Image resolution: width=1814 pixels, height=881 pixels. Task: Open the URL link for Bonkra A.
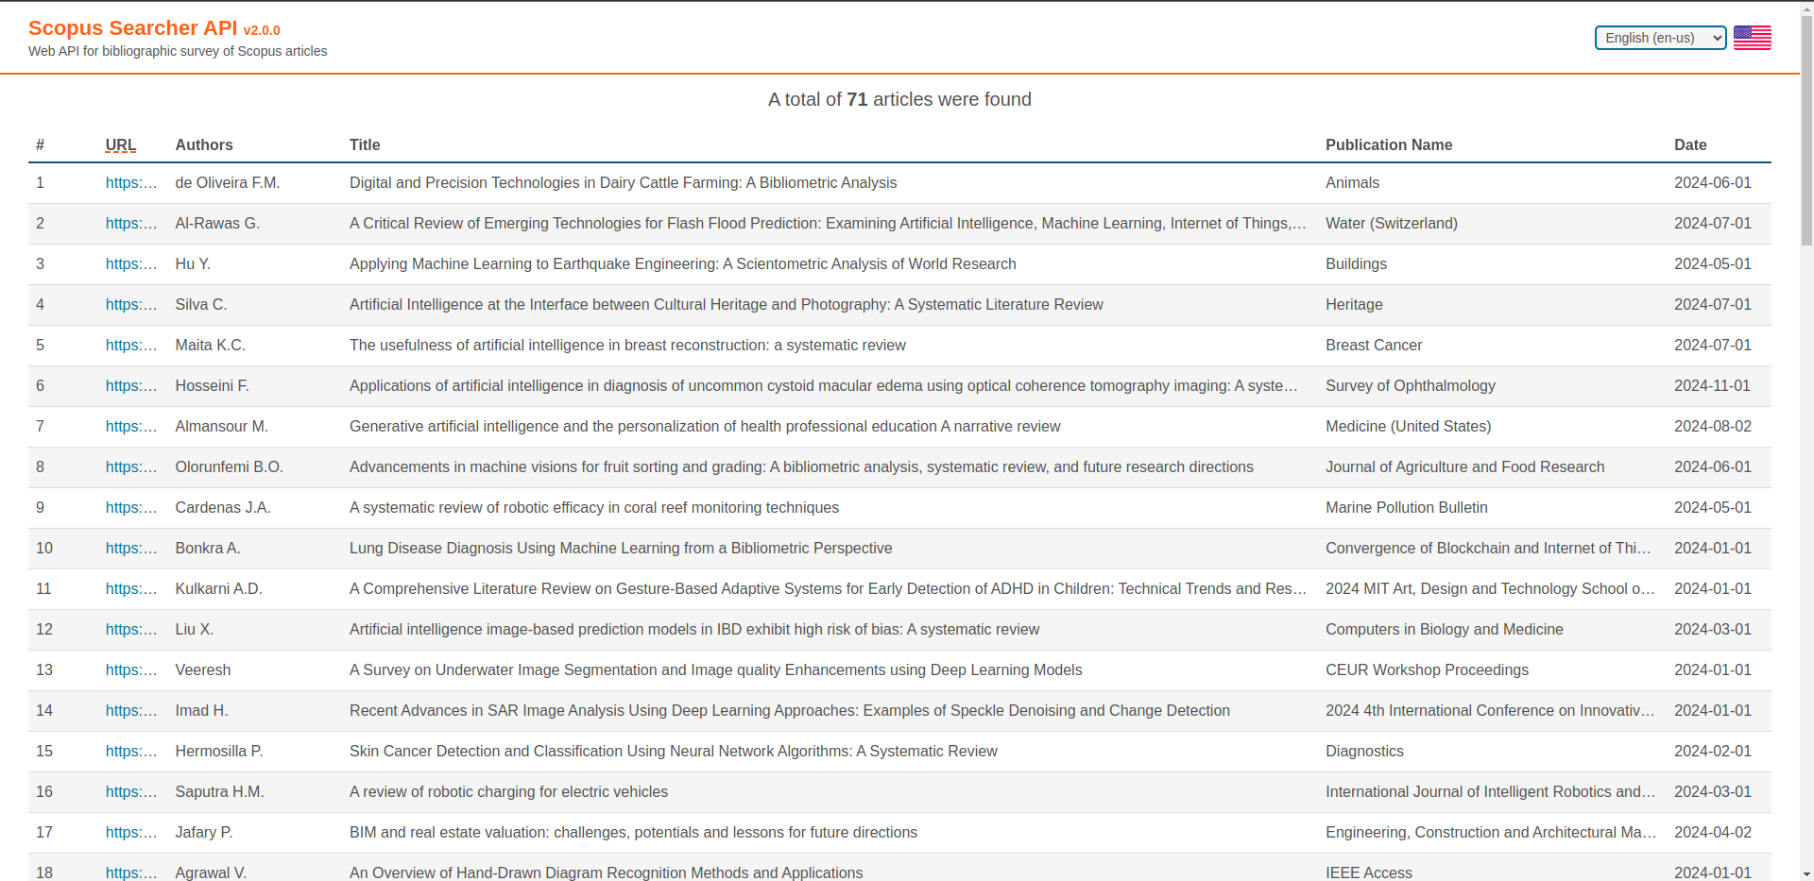[x=131, y=548]
